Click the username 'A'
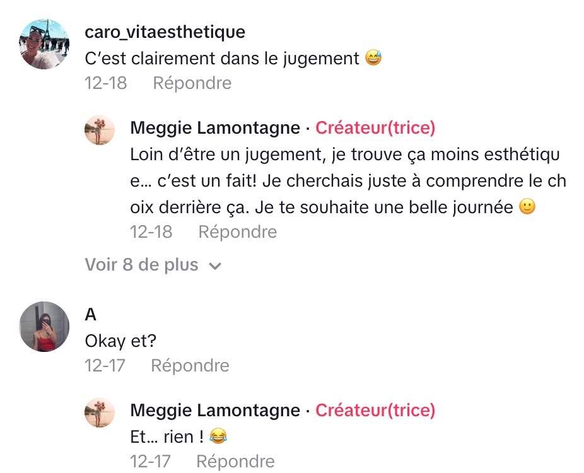The width and height of the screenshot is (584, 473). click(90, 314)
